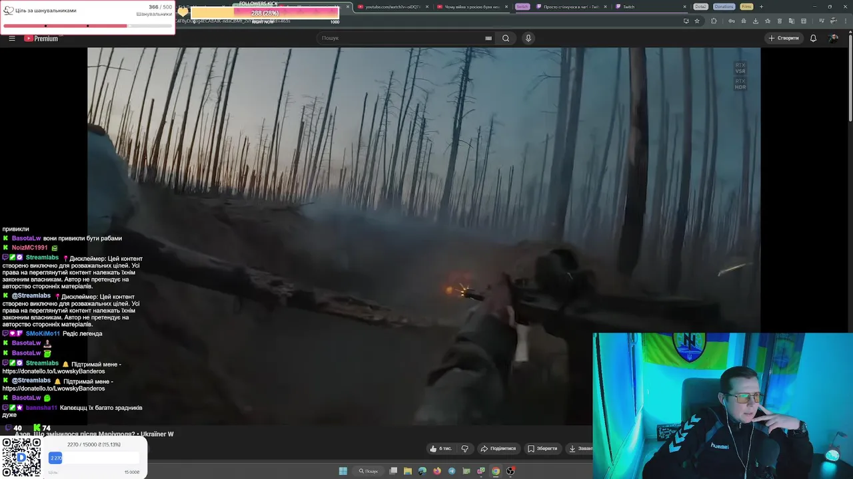The image size is (853, 479).
Task: Open File Explorer from the taskbar
Action: [x=408, y=471]
